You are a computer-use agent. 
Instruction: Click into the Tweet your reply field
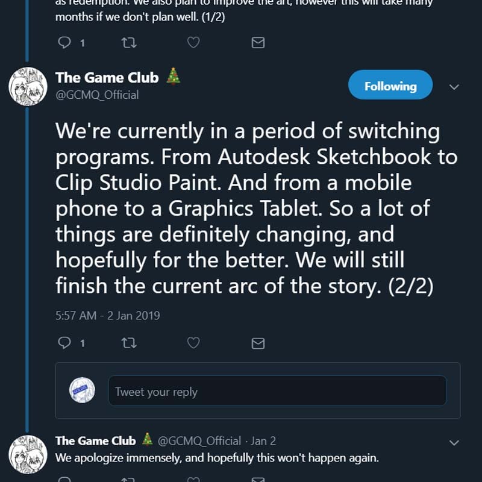coord(277,392)
